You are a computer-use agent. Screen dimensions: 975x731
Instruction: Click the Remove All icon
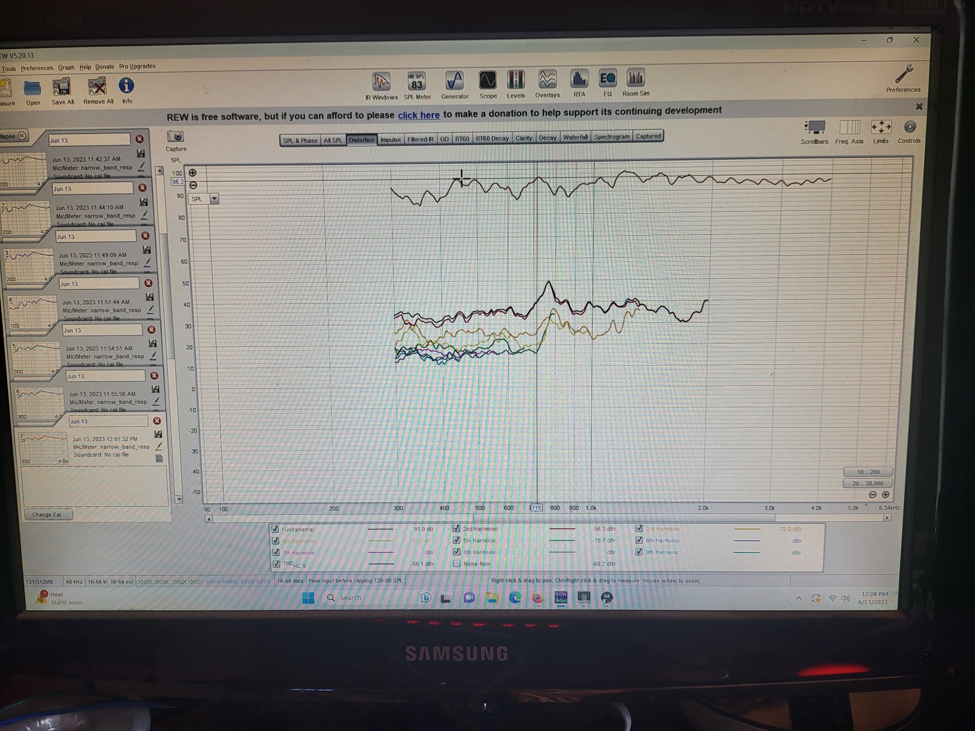[98, 87]
